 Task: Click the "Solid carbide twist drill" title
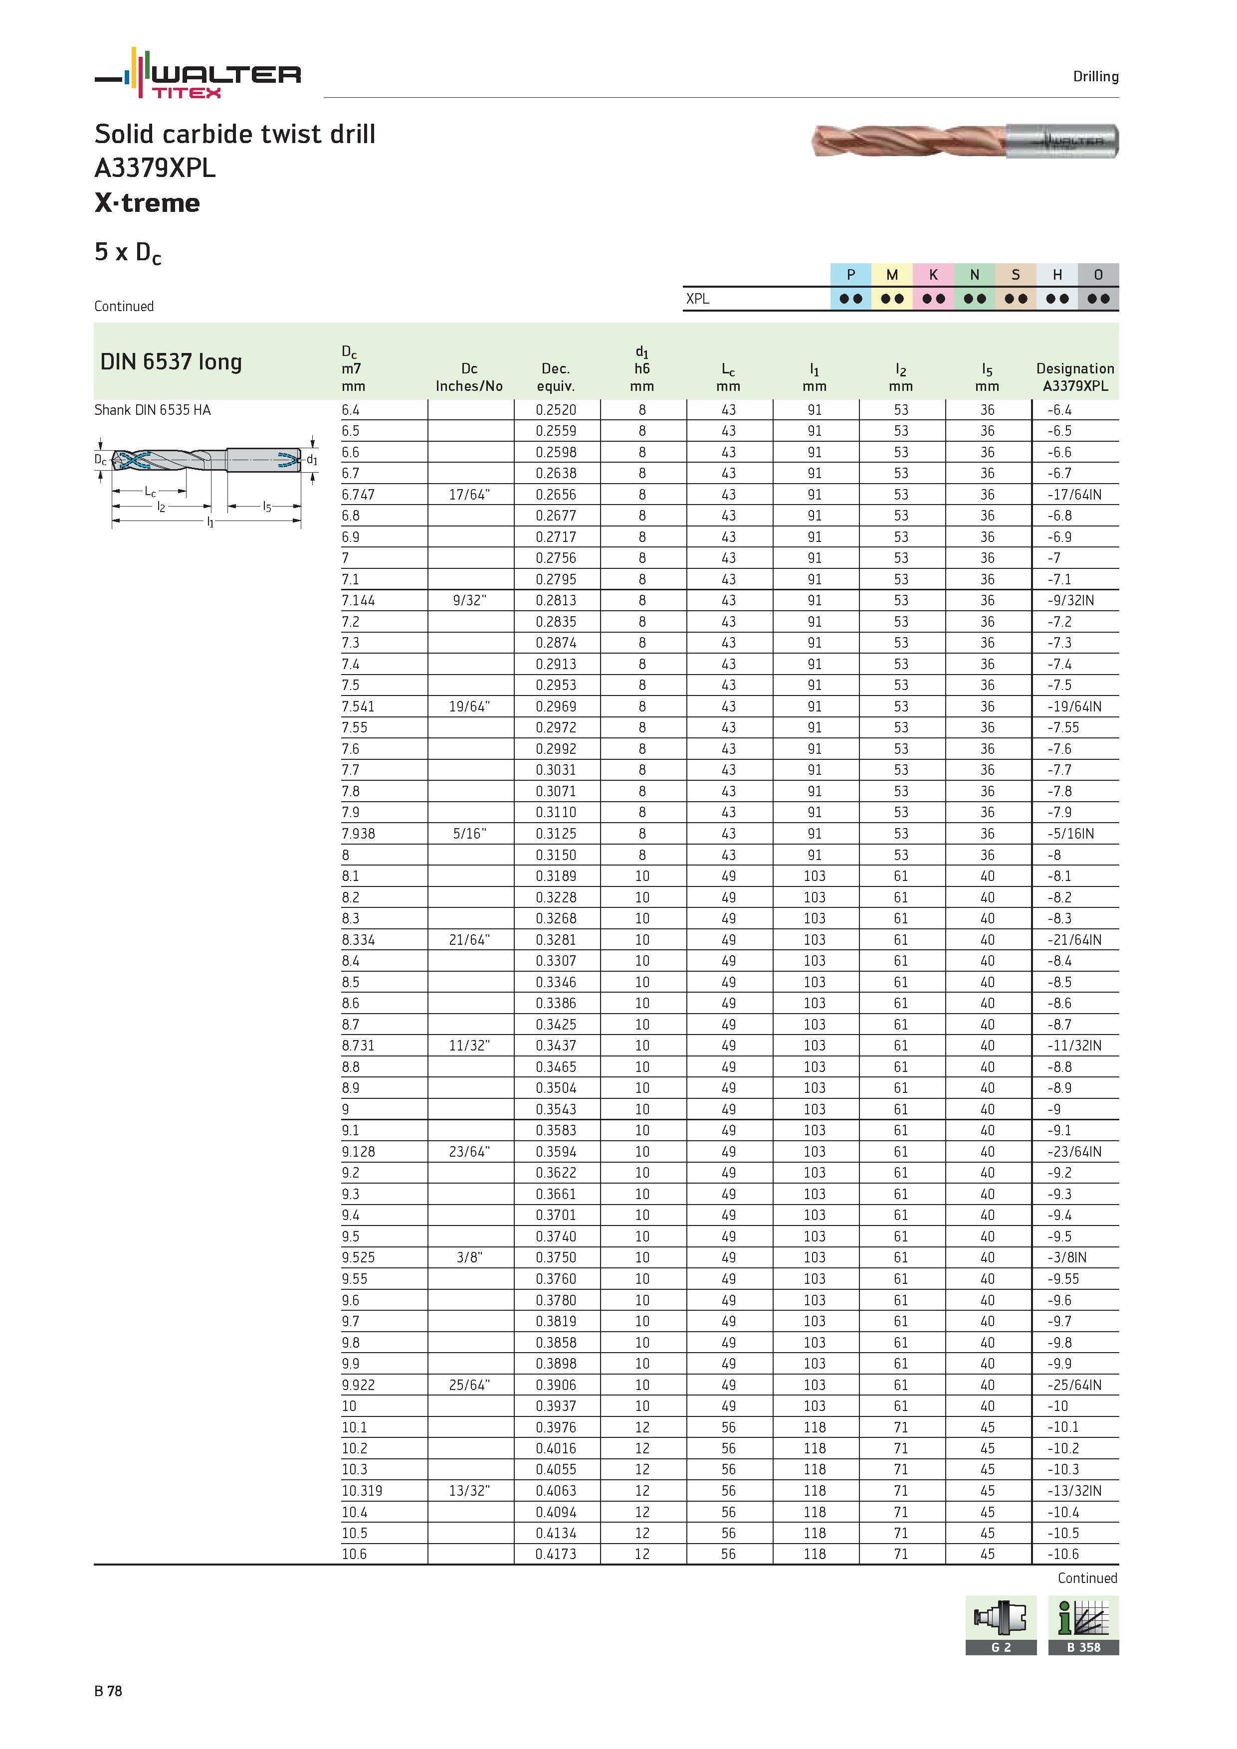point(235,134)
